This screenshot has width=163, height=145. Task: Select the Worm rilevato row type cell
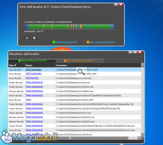coord(15,95)
